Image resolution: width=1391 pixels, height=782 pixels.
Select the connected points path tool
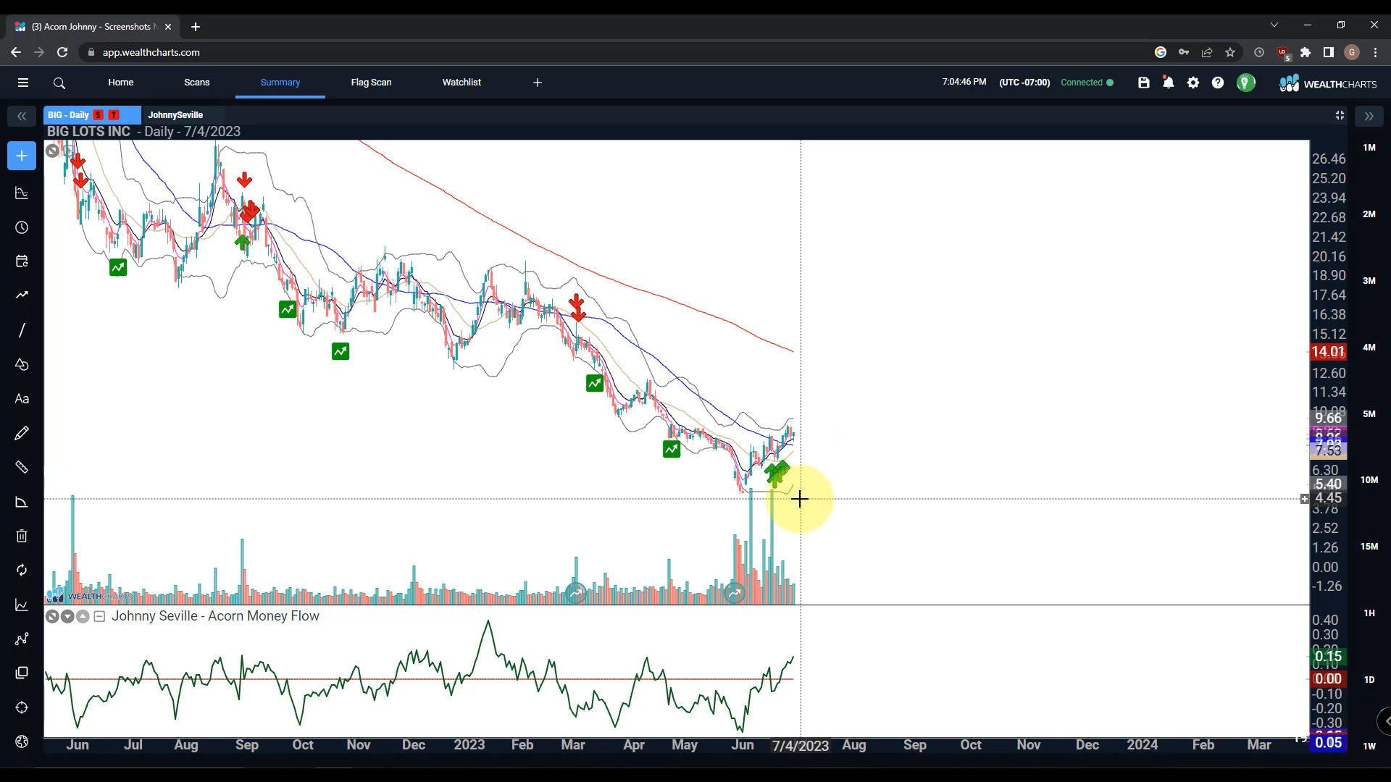click(x=22, y=639)
